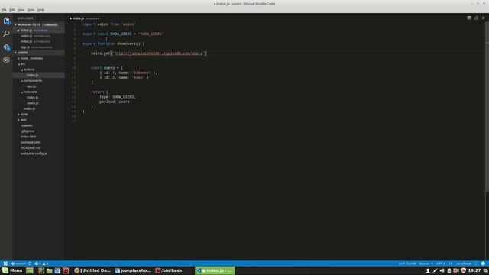Click the split editor icon
The width and height of the screenshot is (489, 275).
[468, 18]
